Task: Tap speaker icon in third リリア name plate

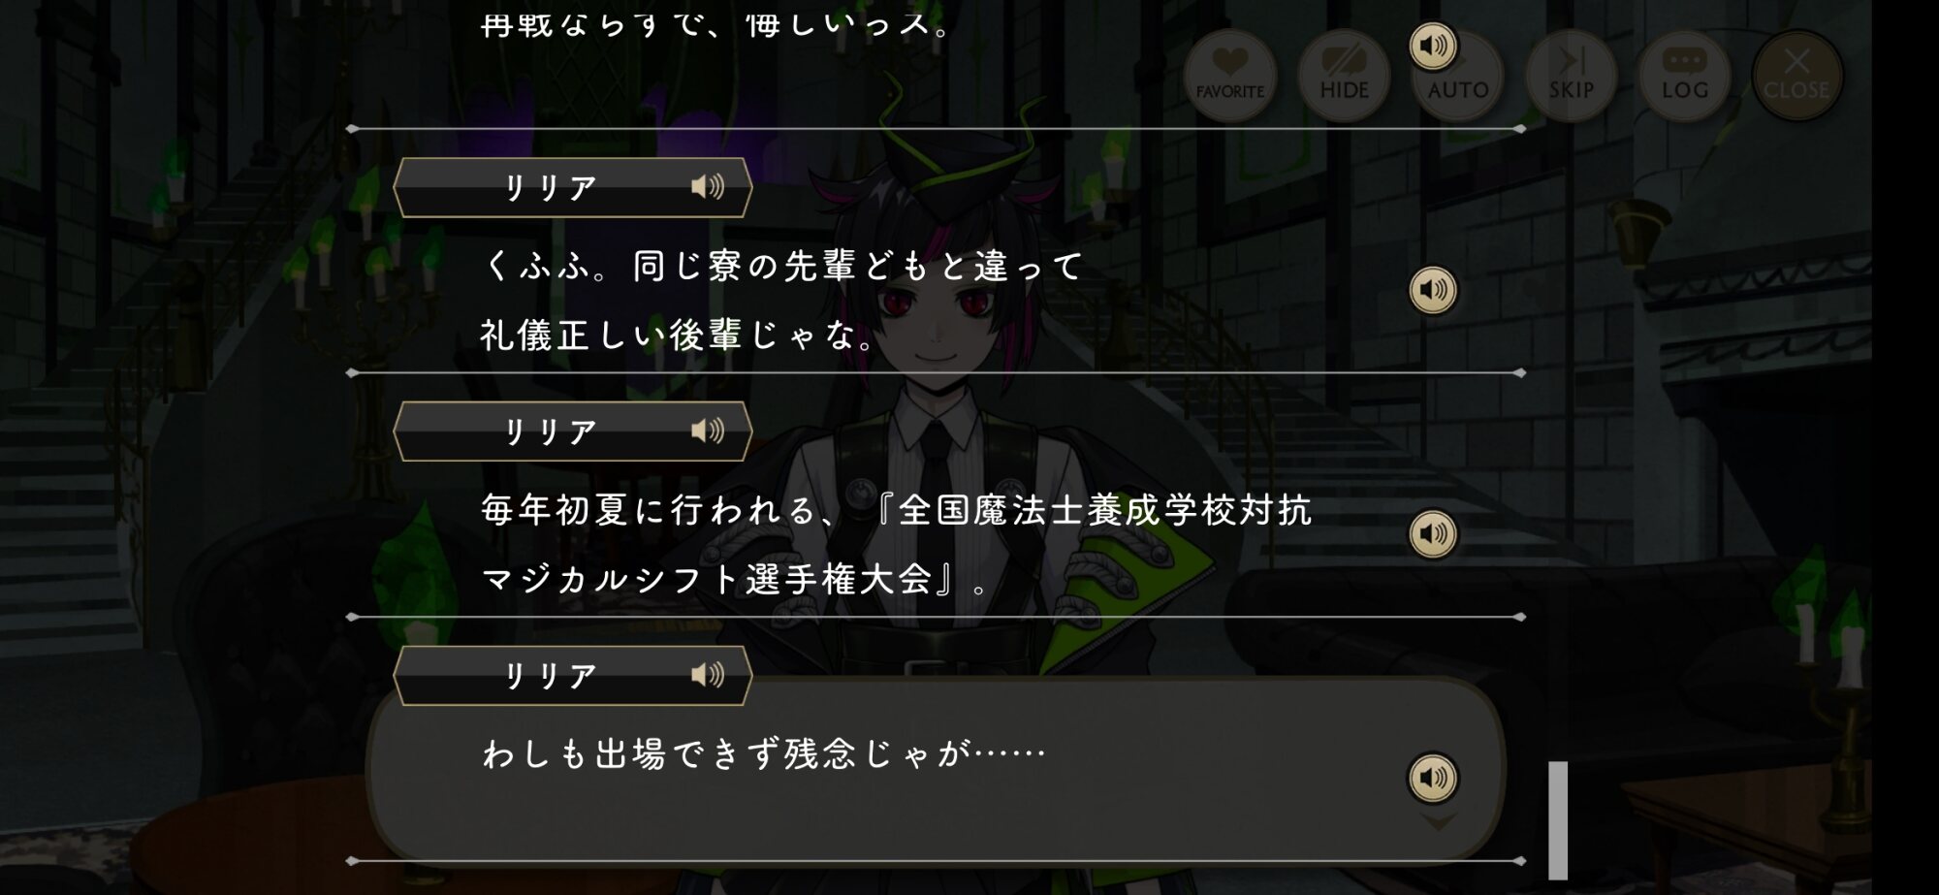Action: [708, 675]
